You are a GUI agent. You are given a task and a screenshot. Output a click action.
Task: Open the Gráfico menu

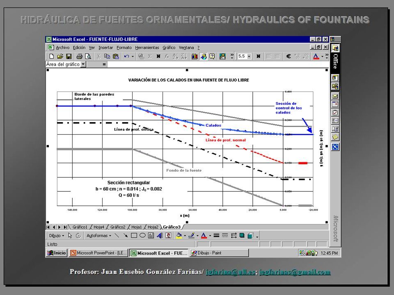click(169, 48)
